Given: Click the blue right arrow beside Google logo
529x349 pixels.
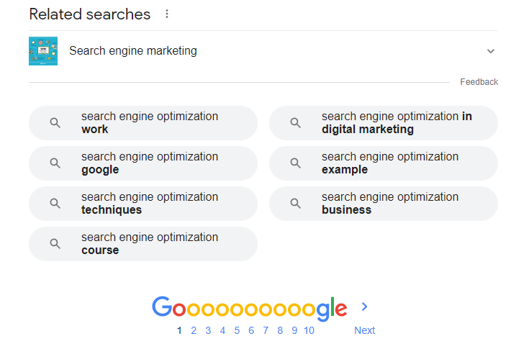Looking at the screenshot, I should [x=364, y=307].
